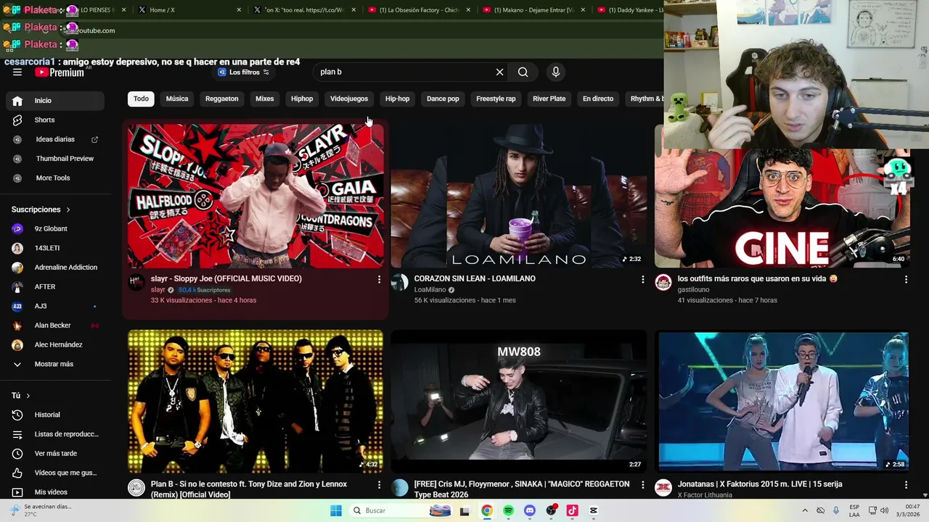
Task: Open Historial in the sidebar
Action: tap(55, 415)
